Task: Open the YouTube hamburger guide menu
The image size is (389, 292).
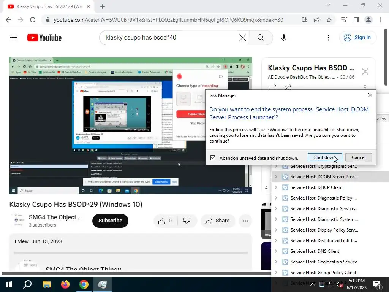Action: click(x=14, y=38)
